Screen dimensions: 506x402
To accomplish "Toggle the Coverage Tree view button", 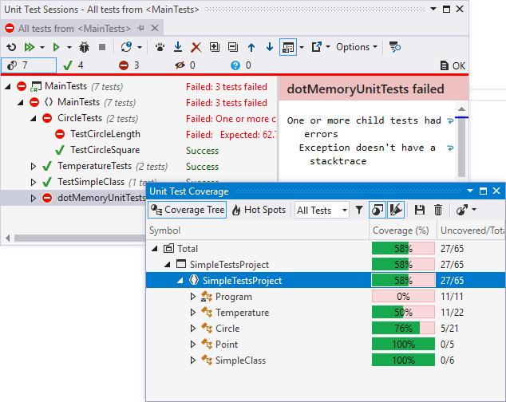I will point(188,210).
